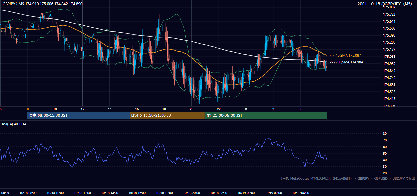Click hour 14 on chart time axis
Screen dimensions: 417x196
110,109
